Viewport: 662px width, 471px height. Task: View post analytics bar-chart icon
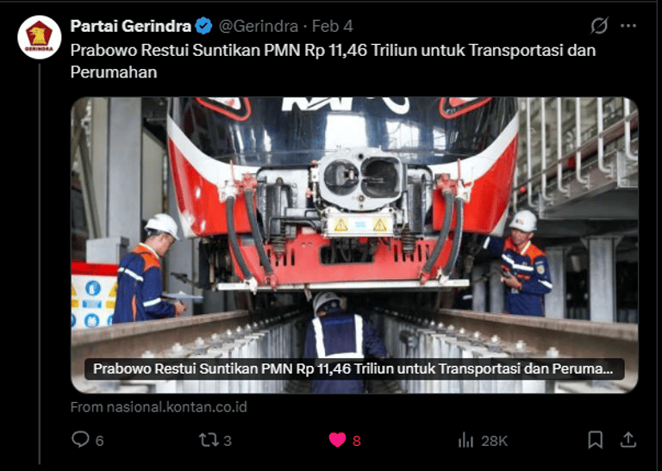click(x=465, y=441)
